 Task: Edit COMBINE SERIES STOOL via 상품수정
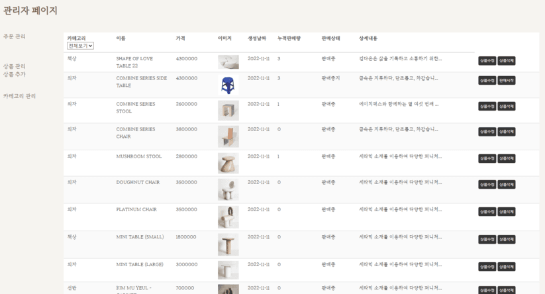click(487, 107)
